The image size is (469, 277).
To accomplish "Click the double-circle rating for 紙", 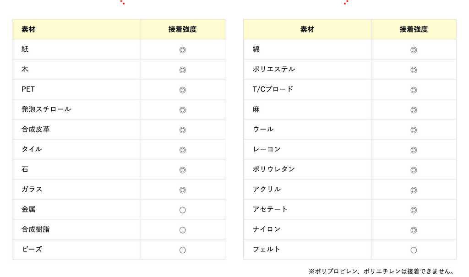I will click(182, 50).
